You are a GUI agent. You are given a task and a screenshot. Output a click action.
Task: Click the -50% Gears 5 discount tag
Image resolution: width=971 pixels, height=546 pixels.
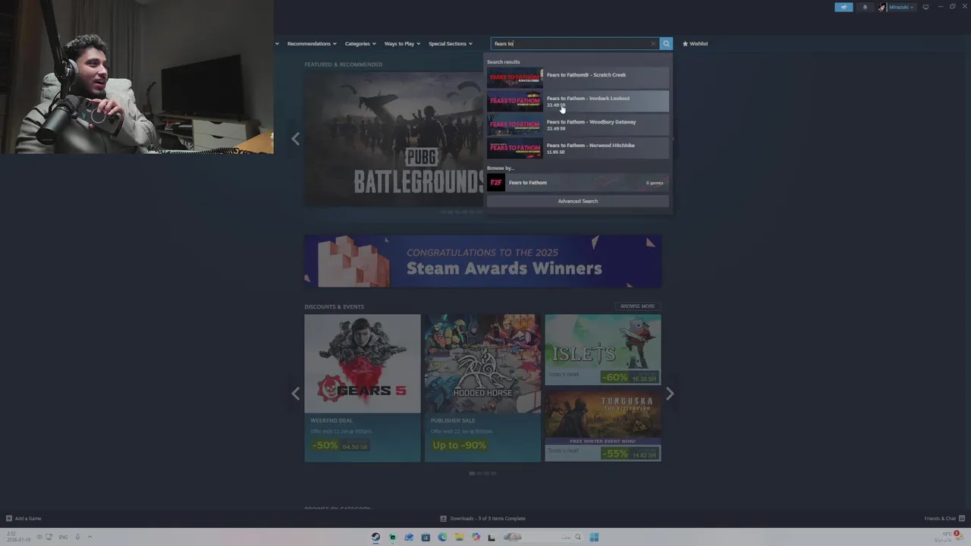pyautogui.click(x=325, y=445)
